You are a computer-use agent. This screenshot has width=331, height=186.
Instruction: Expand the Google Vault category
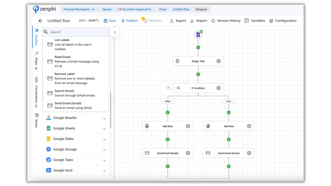pos(76,170)
